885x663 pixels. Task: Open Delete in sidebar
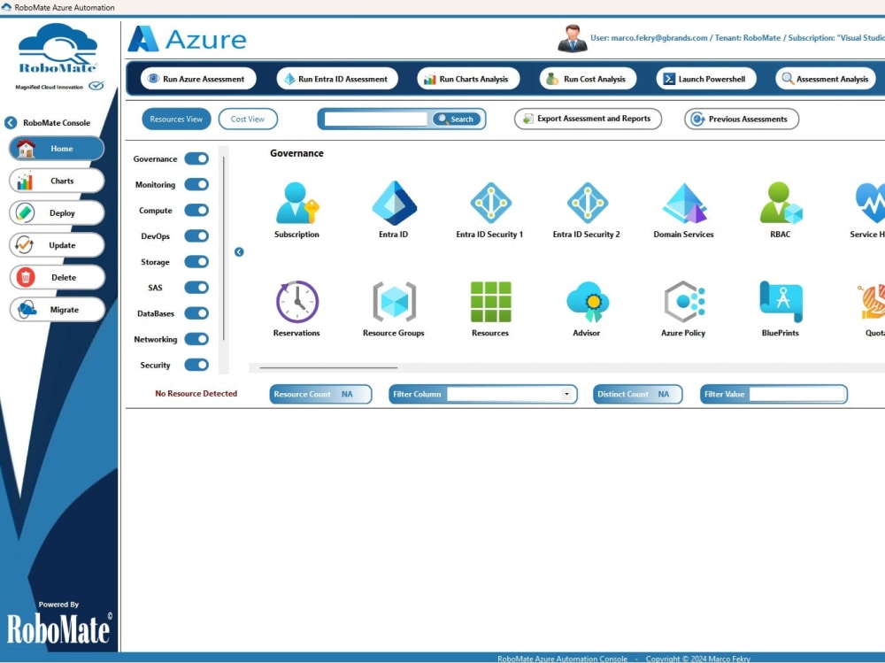(57, 277)
